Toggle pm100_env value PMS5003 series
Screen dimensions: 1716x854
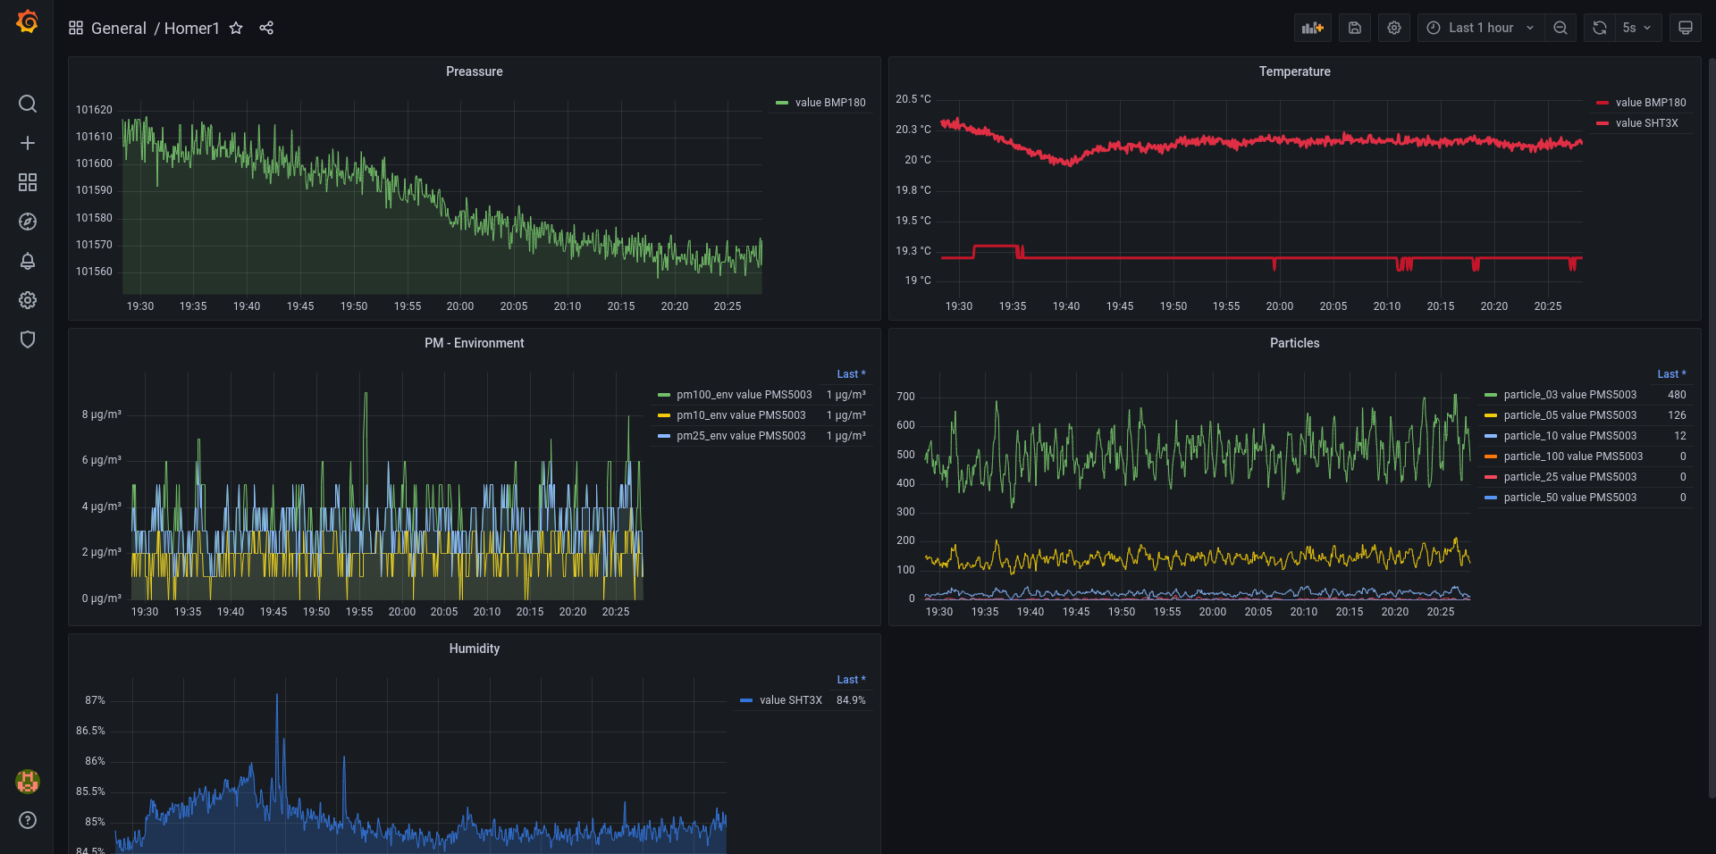[744, 395]
